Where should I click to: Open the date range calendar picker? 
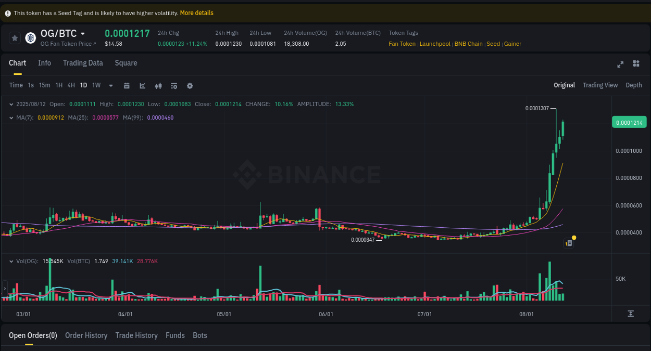pos(127,85)
